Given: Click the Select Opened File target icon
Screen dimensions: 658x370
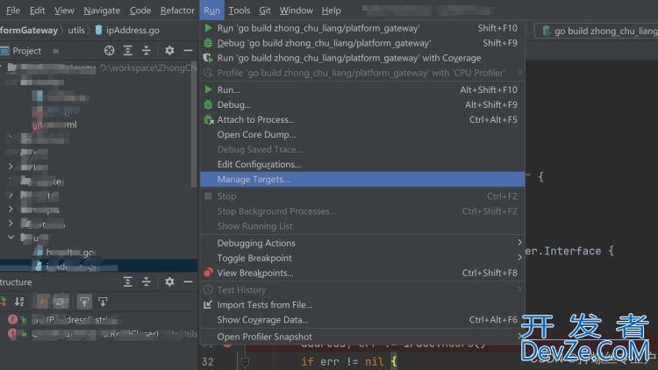Looking at the screenshot, I should coord(110,51).
